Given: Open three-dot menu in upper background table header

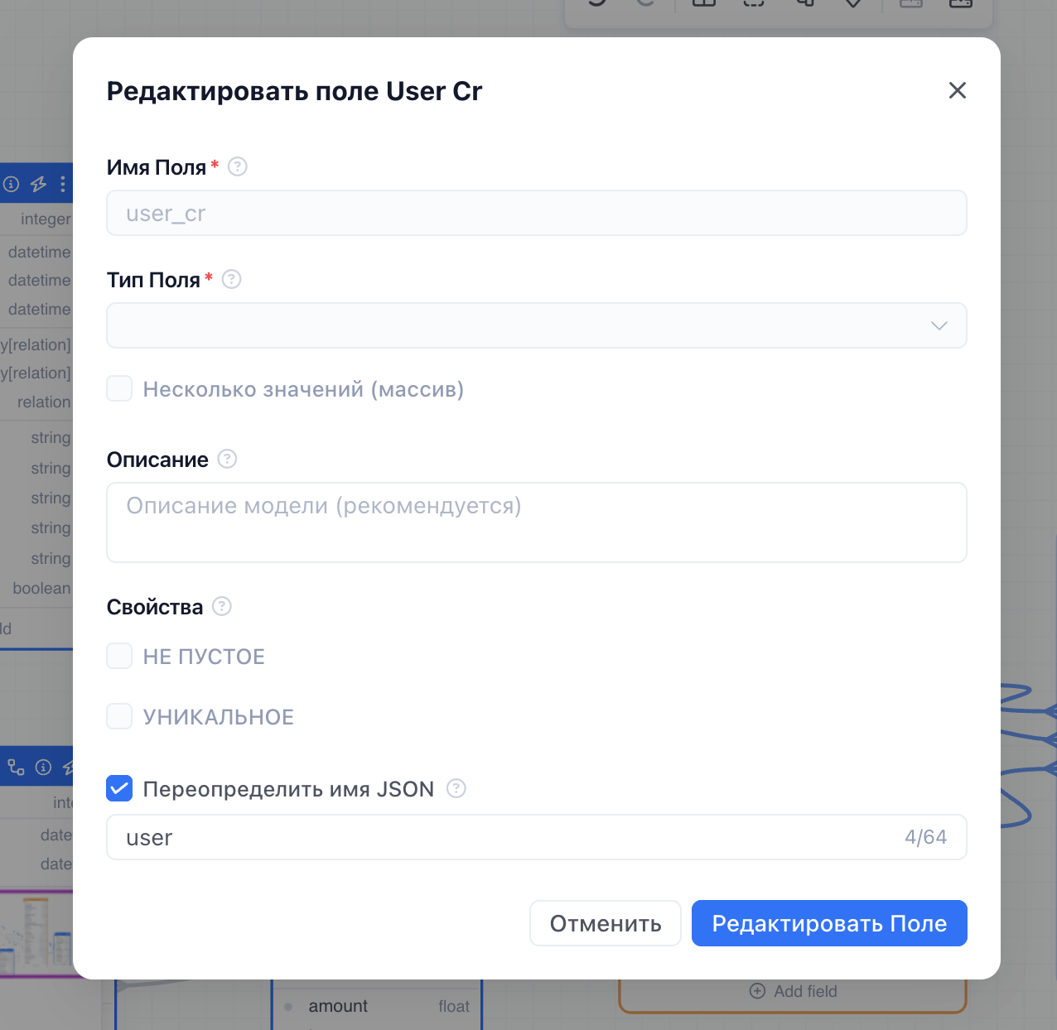Looking at the screenshot, I should point(63,184).
